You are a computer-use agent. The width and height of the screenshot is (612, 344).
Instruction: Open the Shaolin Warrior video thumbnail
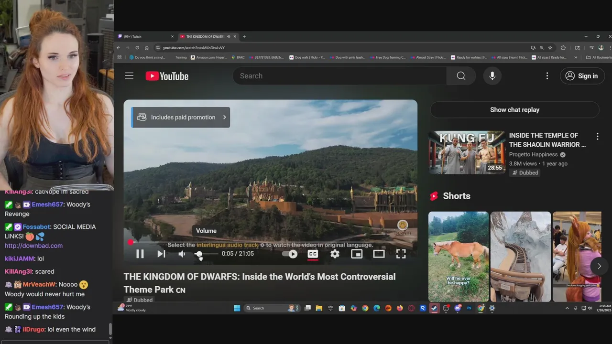point(467,152)
